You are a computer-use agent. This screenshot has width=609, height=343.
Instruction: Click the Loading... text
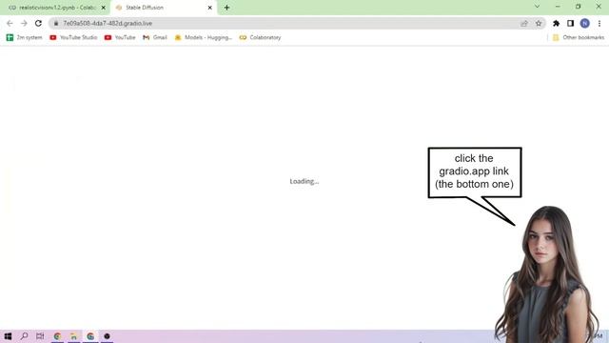tap(304, 181)
